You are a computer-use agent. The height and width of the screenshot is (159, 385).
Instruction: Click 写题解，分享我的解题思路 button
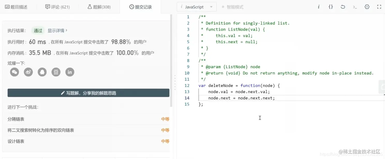click(88, 93)
